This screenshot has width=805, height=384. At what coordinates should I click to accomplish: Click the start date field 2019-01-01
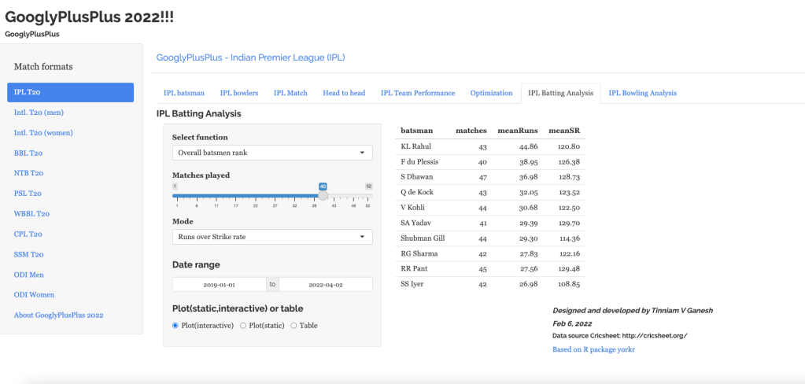click(x=220, y=285)
